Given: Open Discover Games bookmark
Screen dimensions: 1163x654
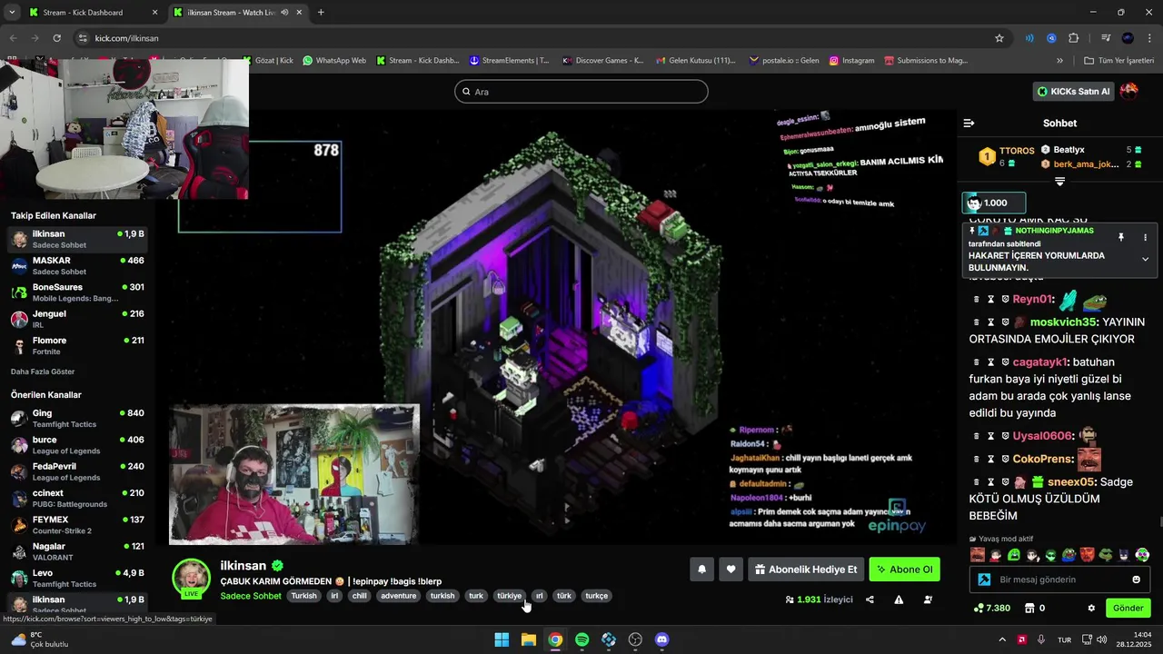Looking at the screenshot, I should click(602, 61).
